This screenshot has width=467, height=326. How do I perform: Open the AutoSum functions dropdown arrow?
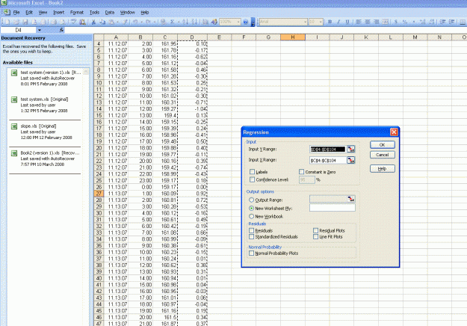point(179,22)
